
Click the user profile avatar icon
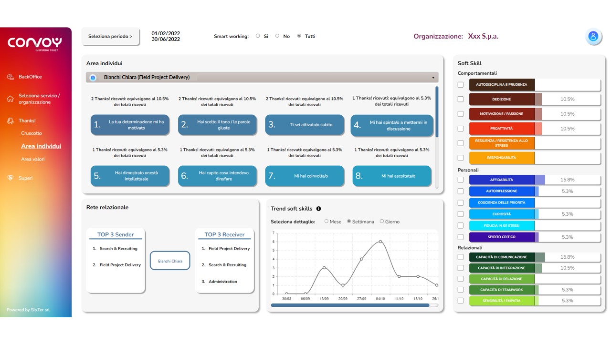point(593,37)
